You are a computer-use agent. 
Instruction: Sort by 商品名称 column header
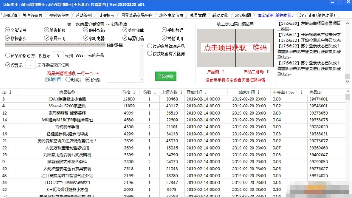(x=67, y=92)
